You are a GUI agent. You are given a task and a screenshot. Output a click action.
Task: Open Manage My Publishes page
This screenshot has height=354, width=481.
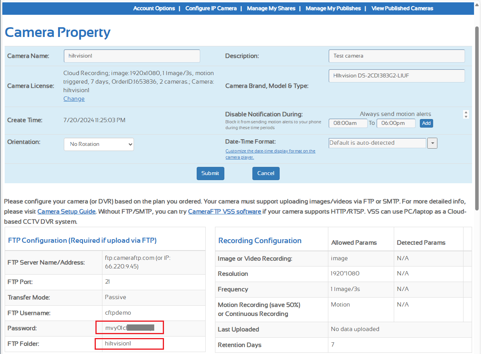click(333, 8)
